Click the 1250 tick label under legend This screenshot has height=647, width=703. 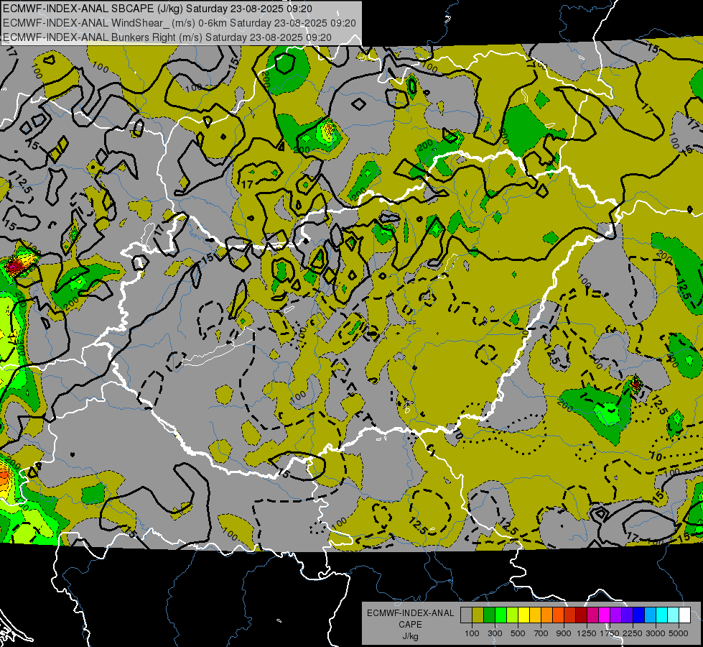[x=587, y=633]
